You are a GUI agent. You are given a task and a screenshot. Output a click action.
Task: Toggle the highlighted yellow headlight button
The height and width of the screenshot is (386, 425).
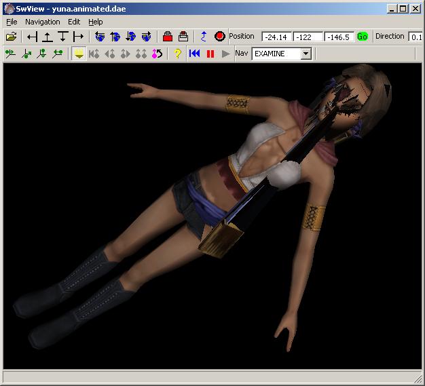(79, 54)
